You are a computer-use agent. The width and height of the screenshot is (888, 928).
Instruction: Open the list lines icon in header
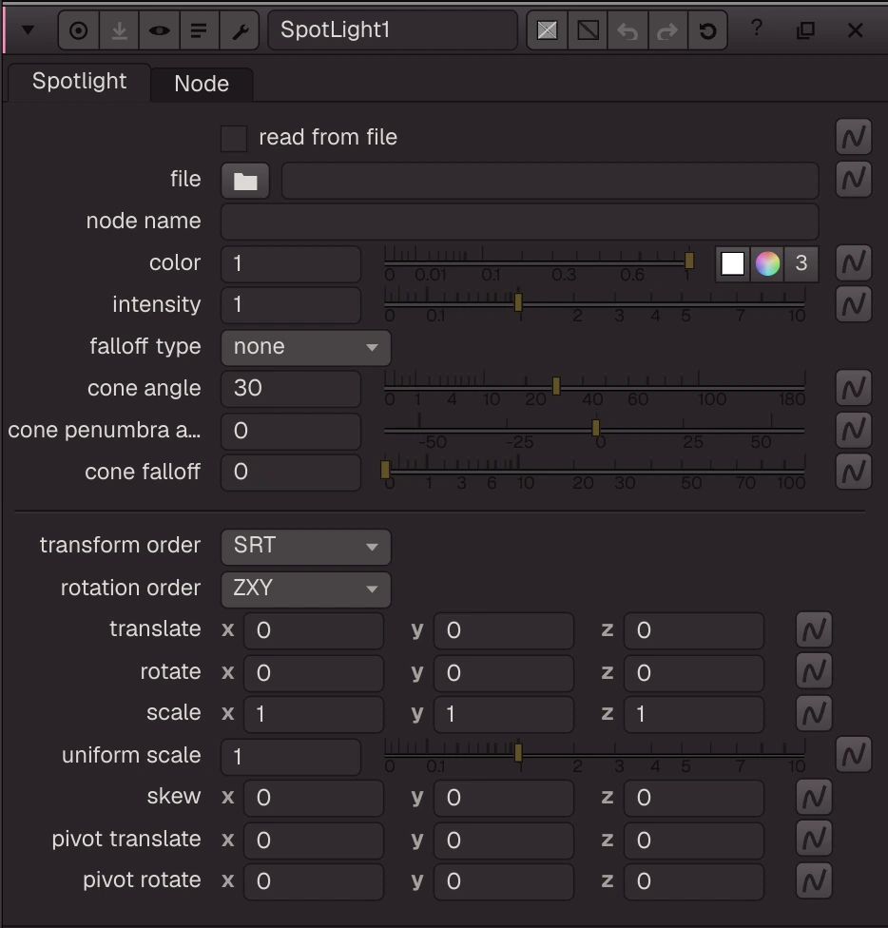(x=199, y=30)
